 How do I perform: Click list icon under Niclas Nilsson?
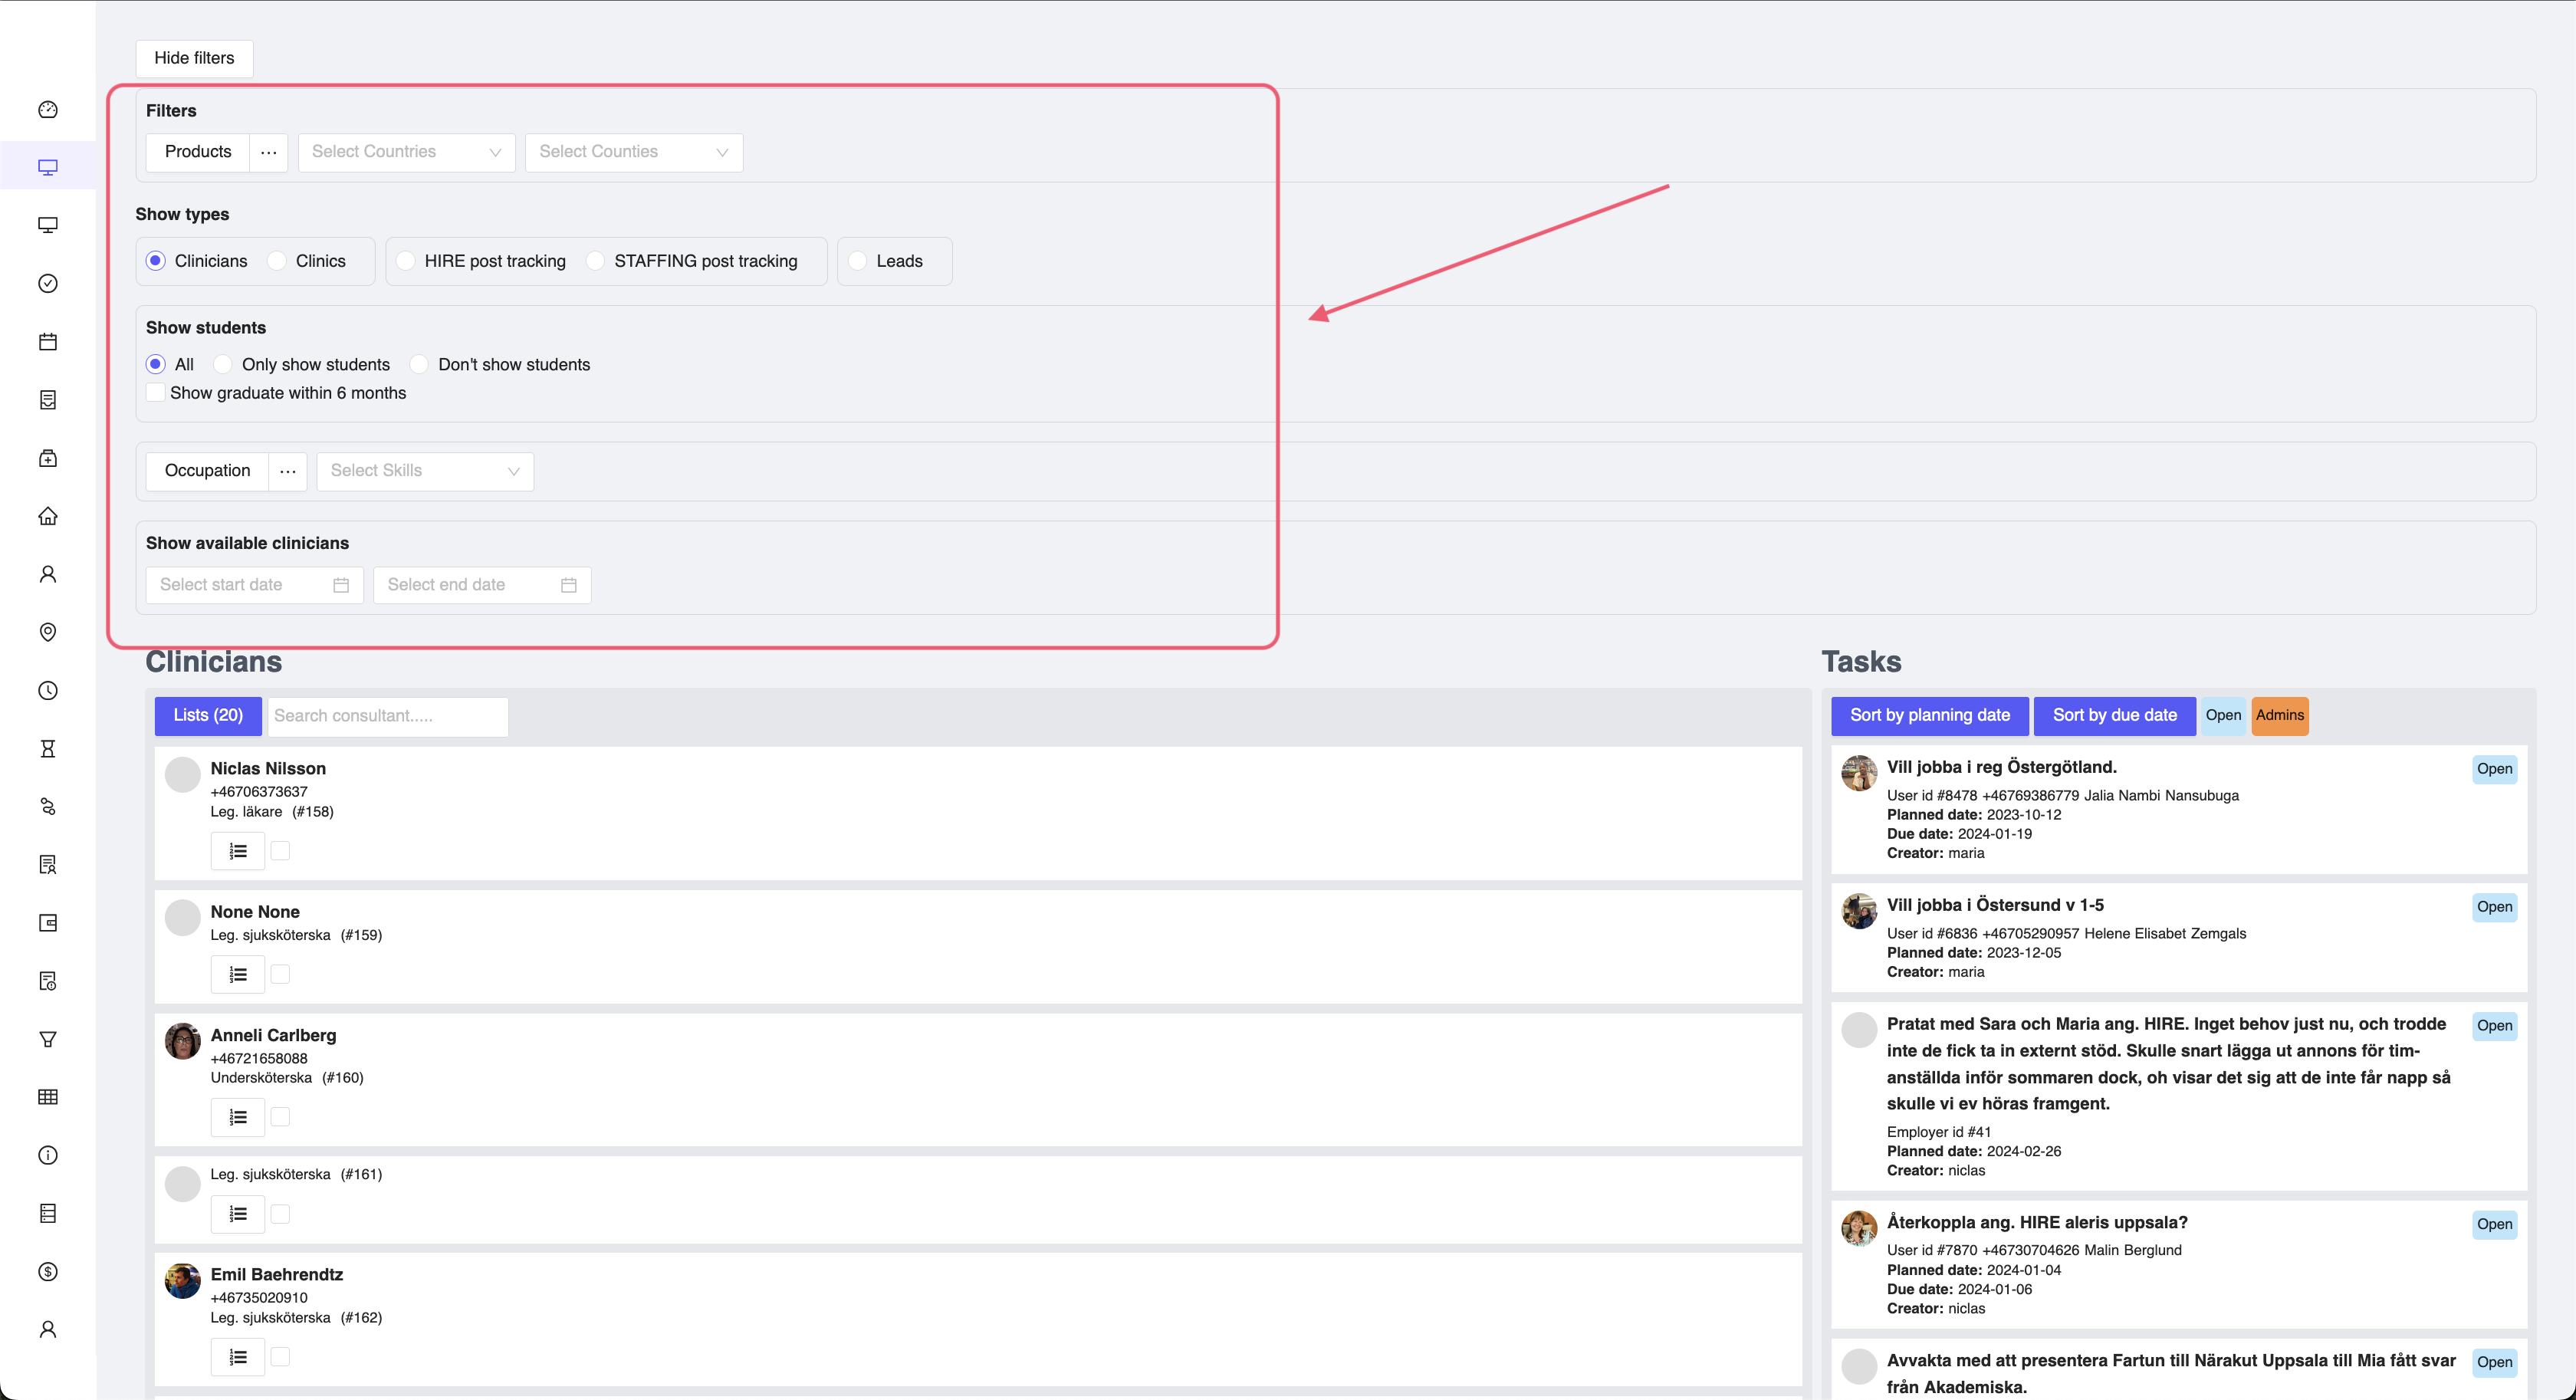(x=238, y=851)
